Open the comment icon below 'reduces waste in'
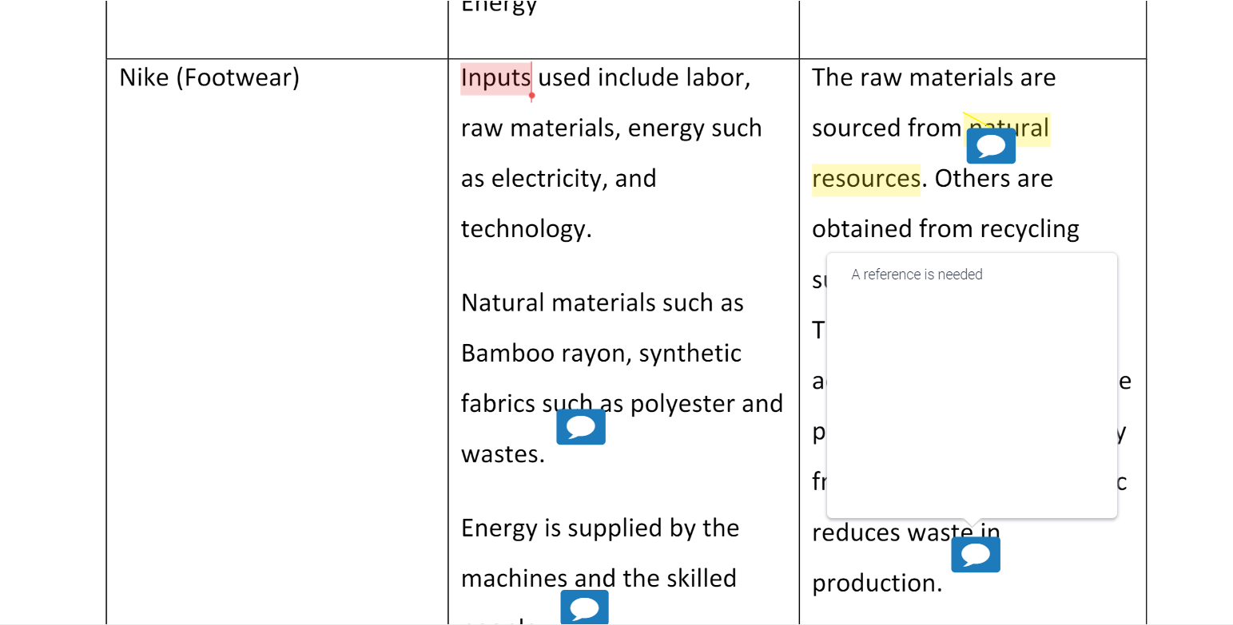1233x625 pixels. 976,555
